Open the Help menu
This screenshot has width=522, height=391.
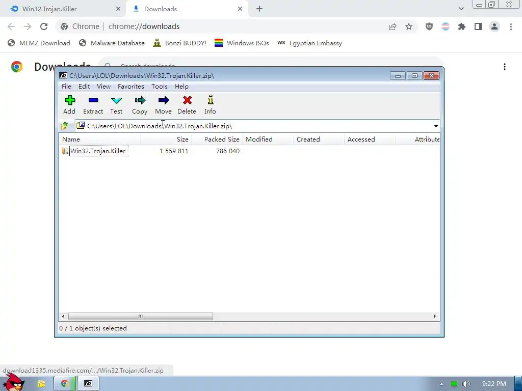pyautogui.click(x=181, y=87)
